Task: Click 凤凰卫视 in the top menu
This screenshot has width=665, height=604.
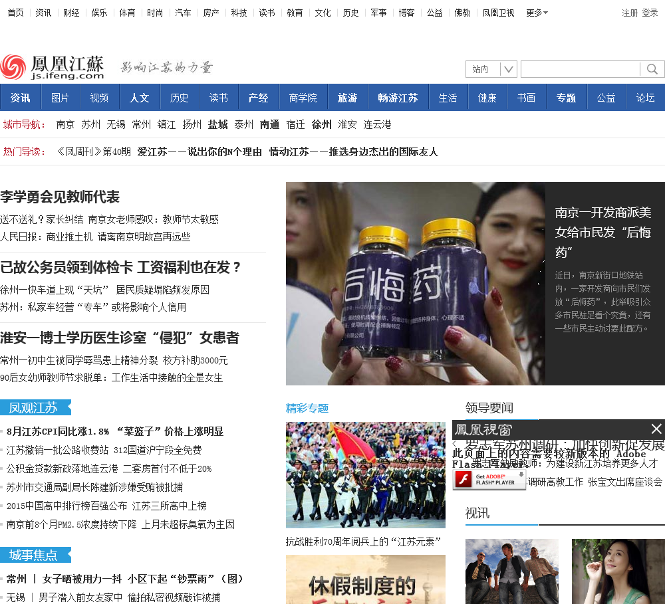Action: click(498, 13)
